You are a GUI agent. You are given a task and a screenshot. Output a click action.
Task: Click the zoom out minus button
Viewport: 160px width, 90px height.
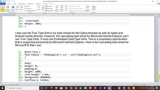point(147,85)
